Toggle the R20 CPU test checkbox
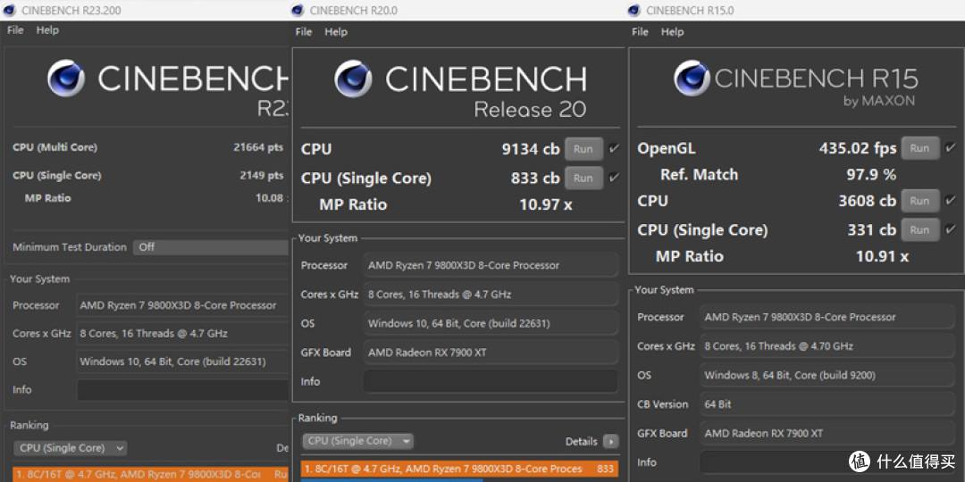The image size is (965, 482). (x=614, y=149)
